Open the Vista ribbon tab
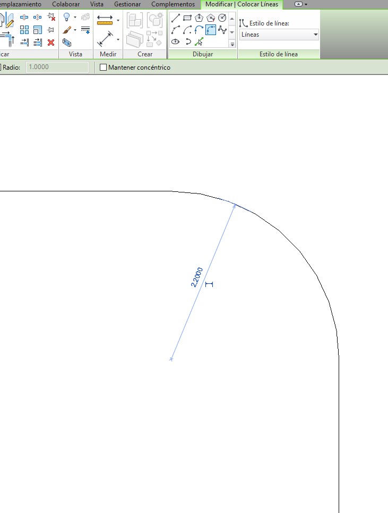Image resolution: width=388 pixels, height=513 pixels. point(97,4)
